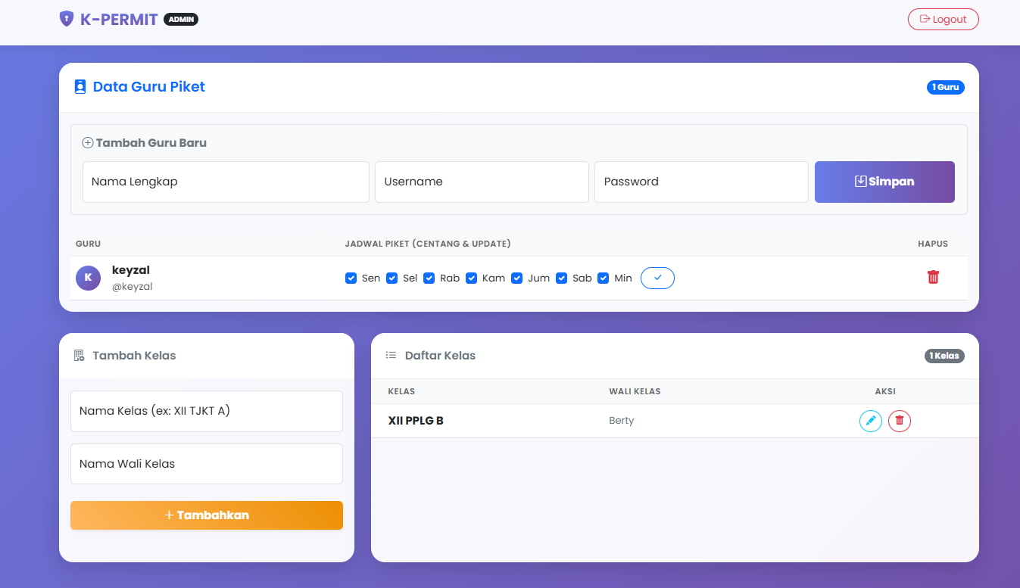Viewport: 1020px width, 588px height.
Task: Click the K-PERMIT shield logo icon
Action: [67, 19]
